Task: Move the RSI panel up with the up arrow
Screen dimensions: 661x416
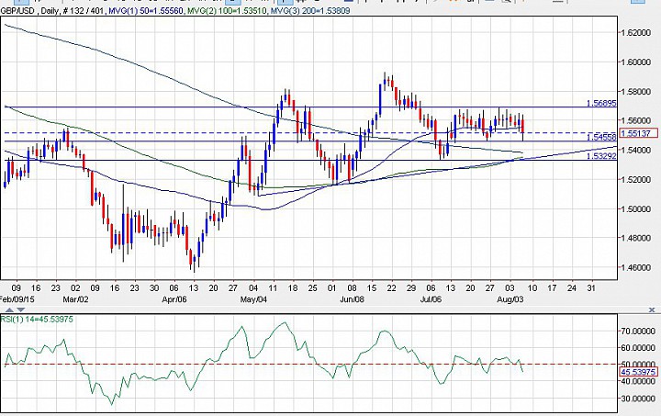Action: pyautogui.click(x=10, y=309)
